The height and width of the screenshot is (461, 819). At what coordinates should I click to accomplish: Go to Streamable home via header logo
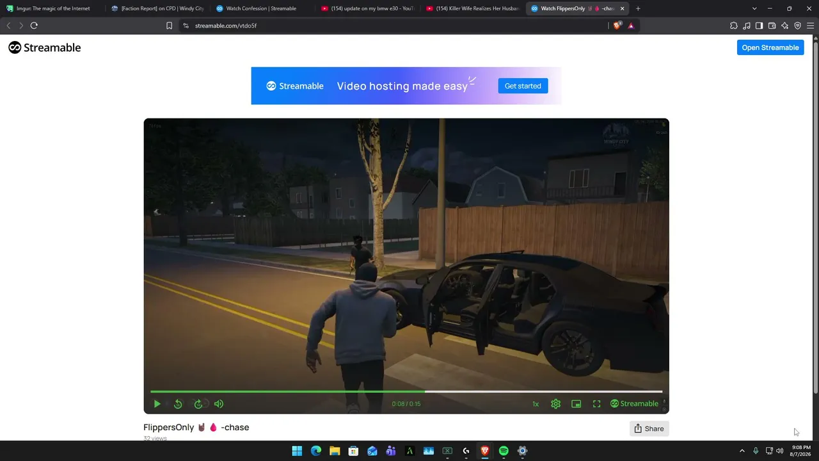click(x=45, y=47)
